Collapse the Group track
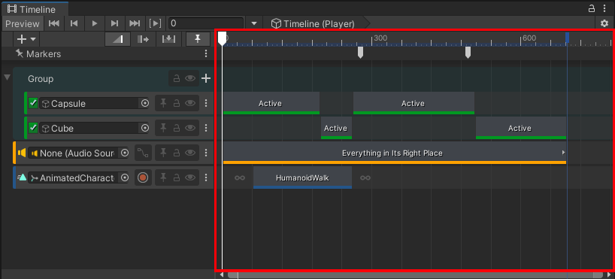This screenshot has width=615, height=279. tap(7, 77)
